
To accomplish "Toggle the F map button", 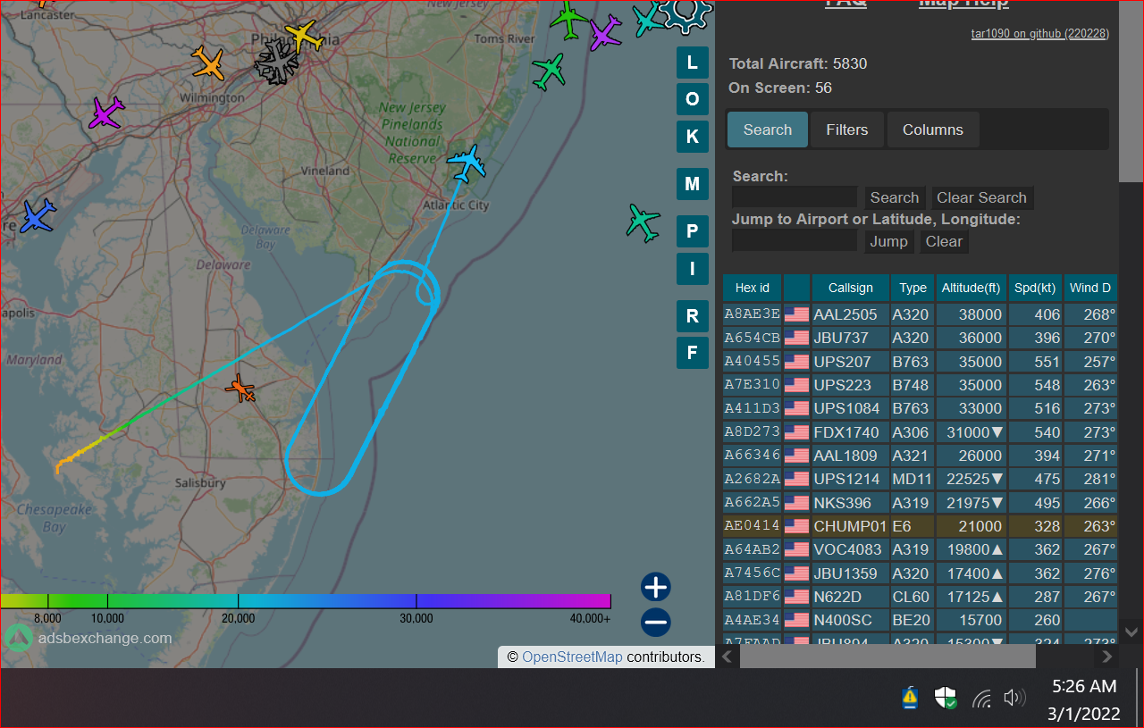I will pos(692,353).
